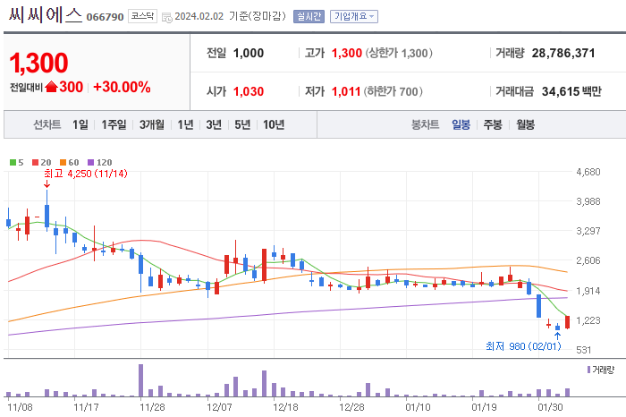Click the orange 60-day moving average swatch
The width and height of the screenshot is (626, 417).
63,163
